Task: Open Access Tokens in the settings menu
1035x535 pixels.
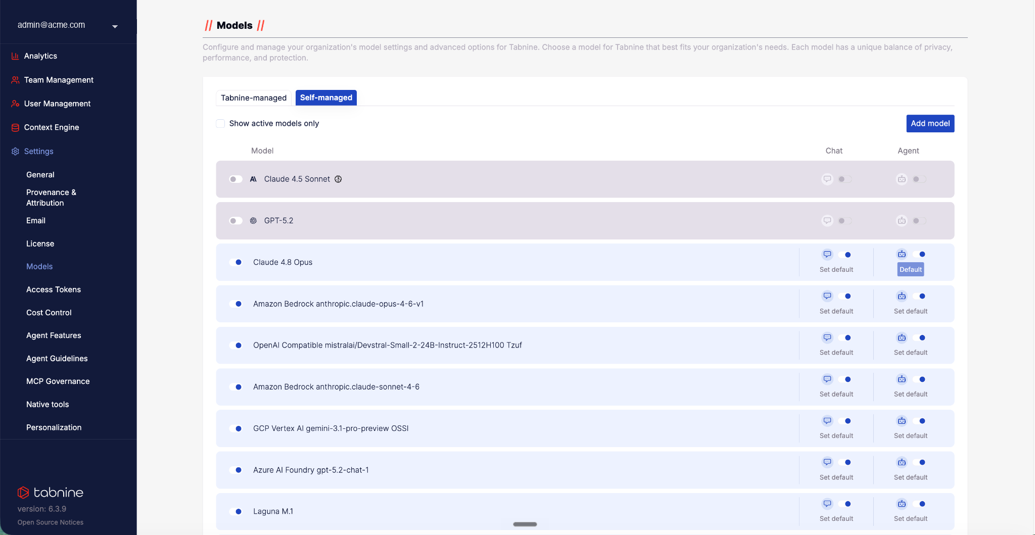Action: [x=54, y=289]
